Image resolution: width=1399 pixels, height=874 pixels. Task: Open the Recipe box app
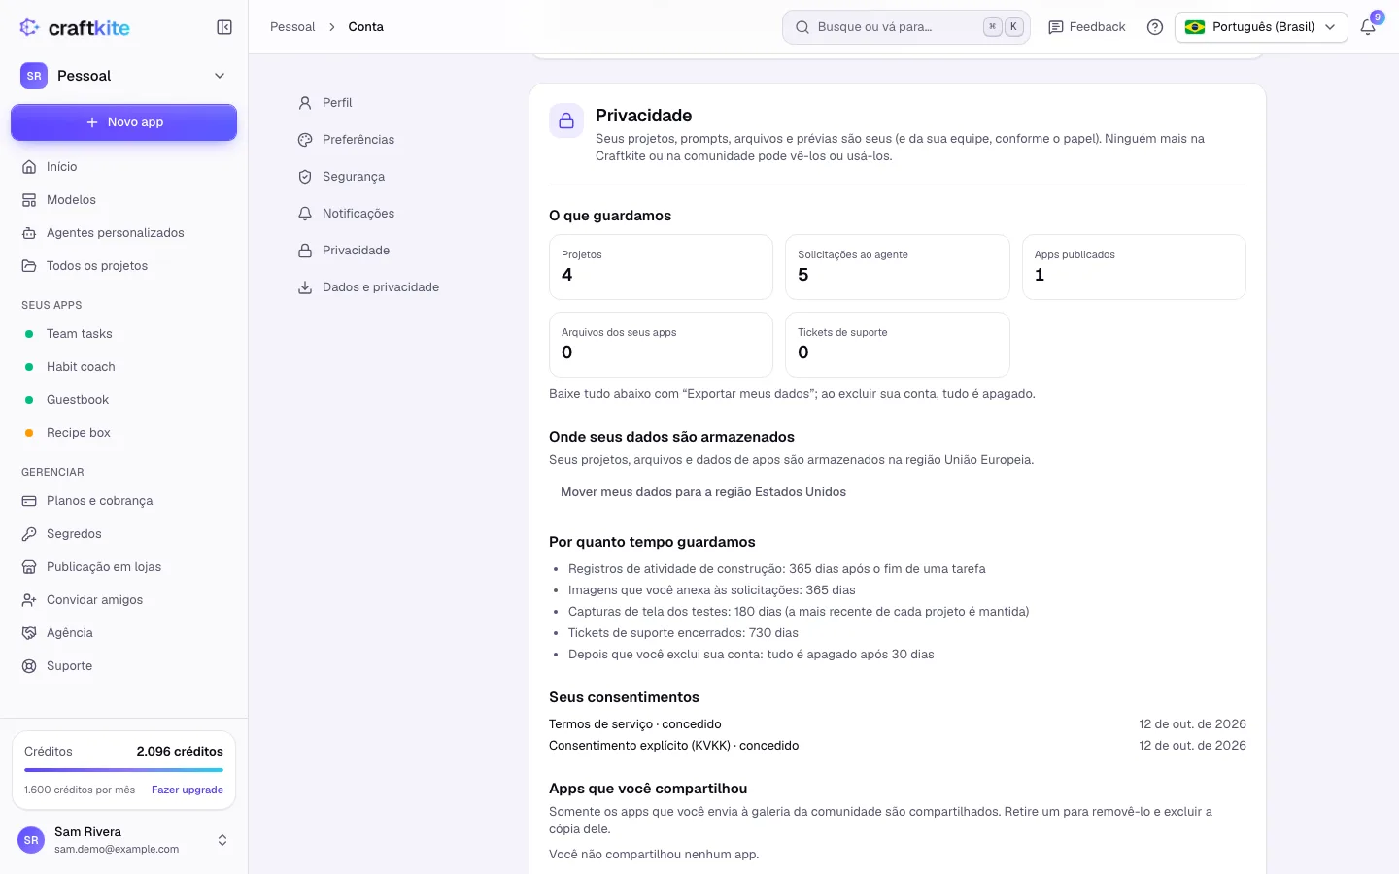pyautogui.click(x=123, y=433)
